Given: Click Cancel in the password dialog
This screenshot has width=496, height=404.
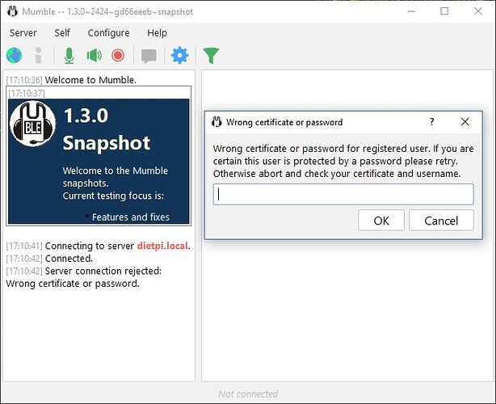Looking at the screenshot, I should 441,221.
